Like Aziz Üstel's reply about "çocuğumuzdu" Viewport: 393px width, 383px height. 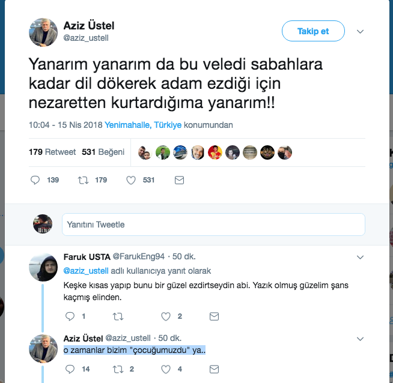click(x=166, y=369)
